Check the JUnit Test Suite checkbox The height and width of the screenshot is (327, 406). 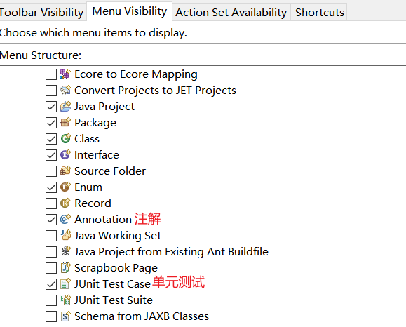point(51,300)
